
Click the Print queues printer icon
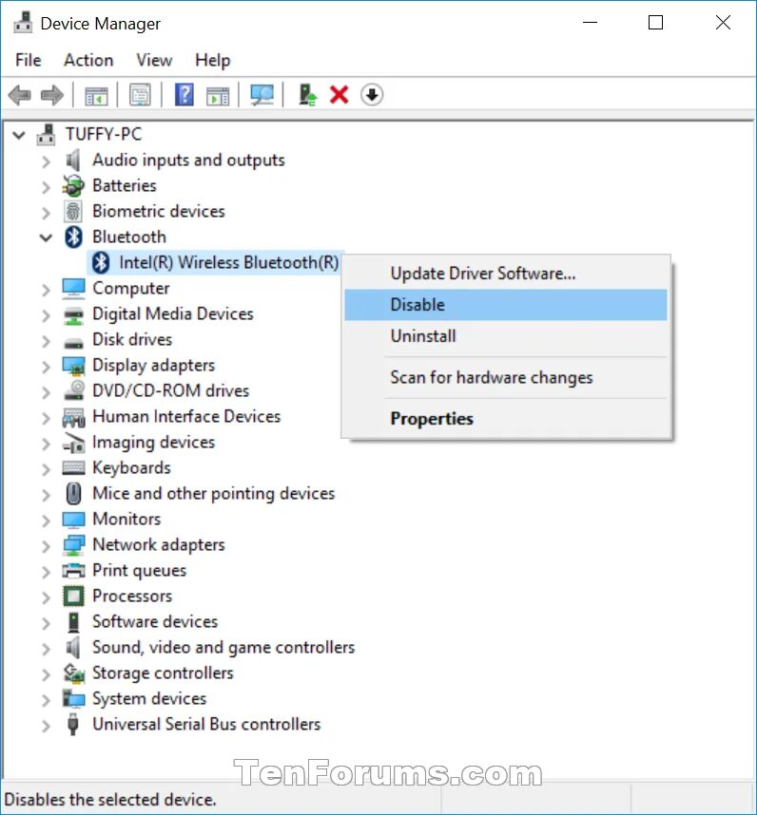(73, 571)
